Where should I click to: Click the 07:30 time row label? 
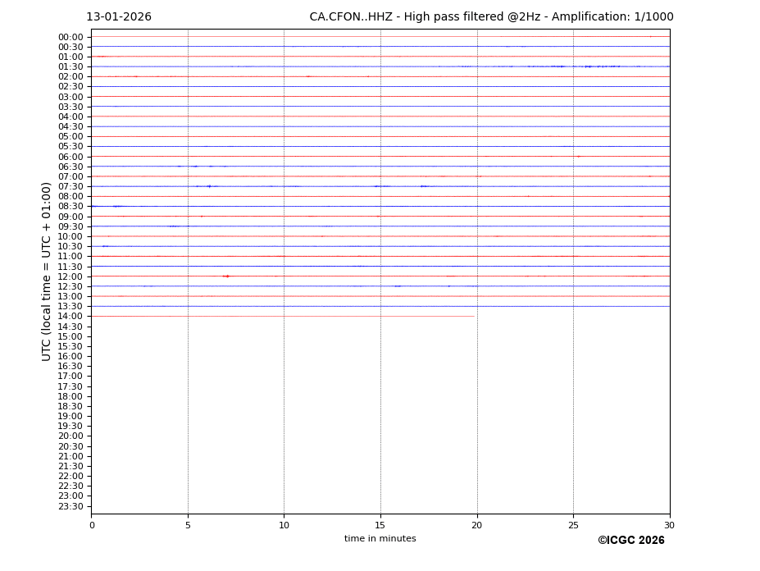point(71,187)
